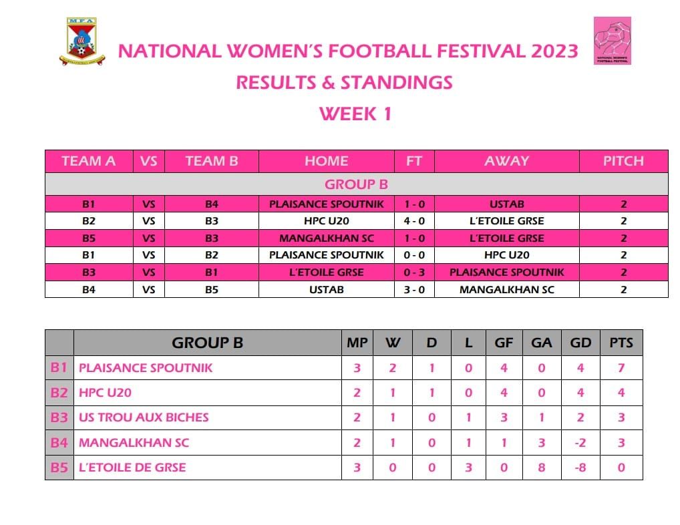
Task: Click the 7 points value
Action: [621, 367]
